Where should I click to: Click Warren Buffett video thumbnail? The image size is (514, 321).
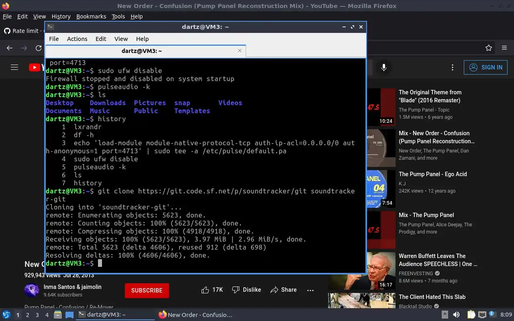tap(362, 271)
